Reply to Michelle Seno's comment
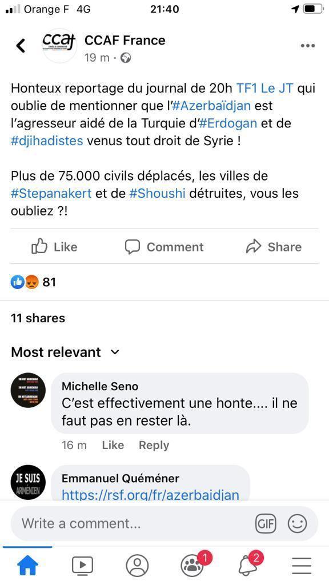Viewport: 329px width, 585px height. click(x=154, y=445)
